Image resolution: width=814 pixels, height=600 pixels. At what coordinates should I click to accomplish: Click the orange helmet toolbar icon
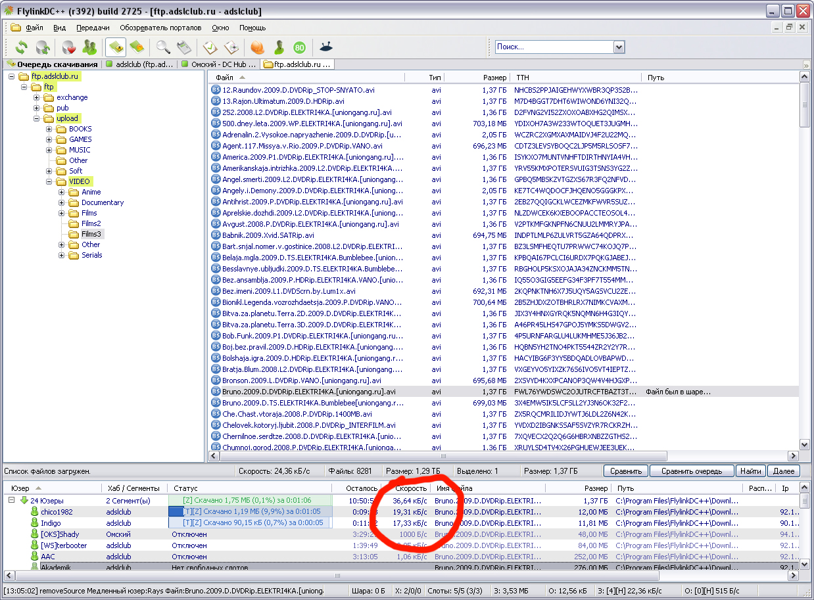[258, 47]
